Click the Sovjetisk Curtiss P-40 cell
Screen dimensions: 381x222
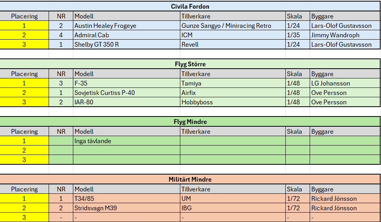pos(105,93)
